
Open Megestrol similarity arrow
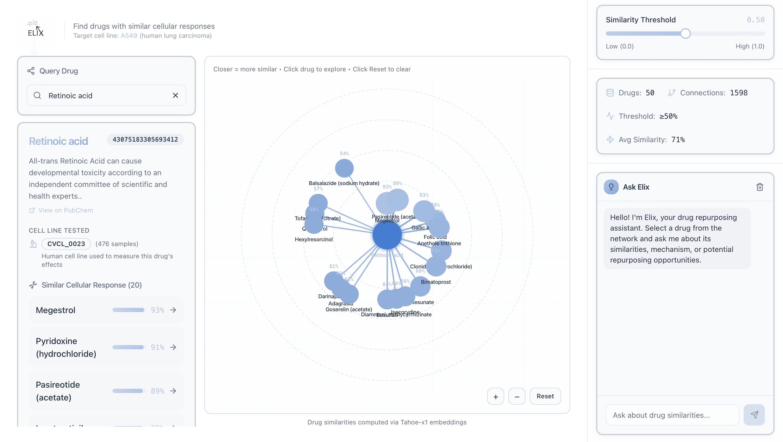[x=173, y=310]
